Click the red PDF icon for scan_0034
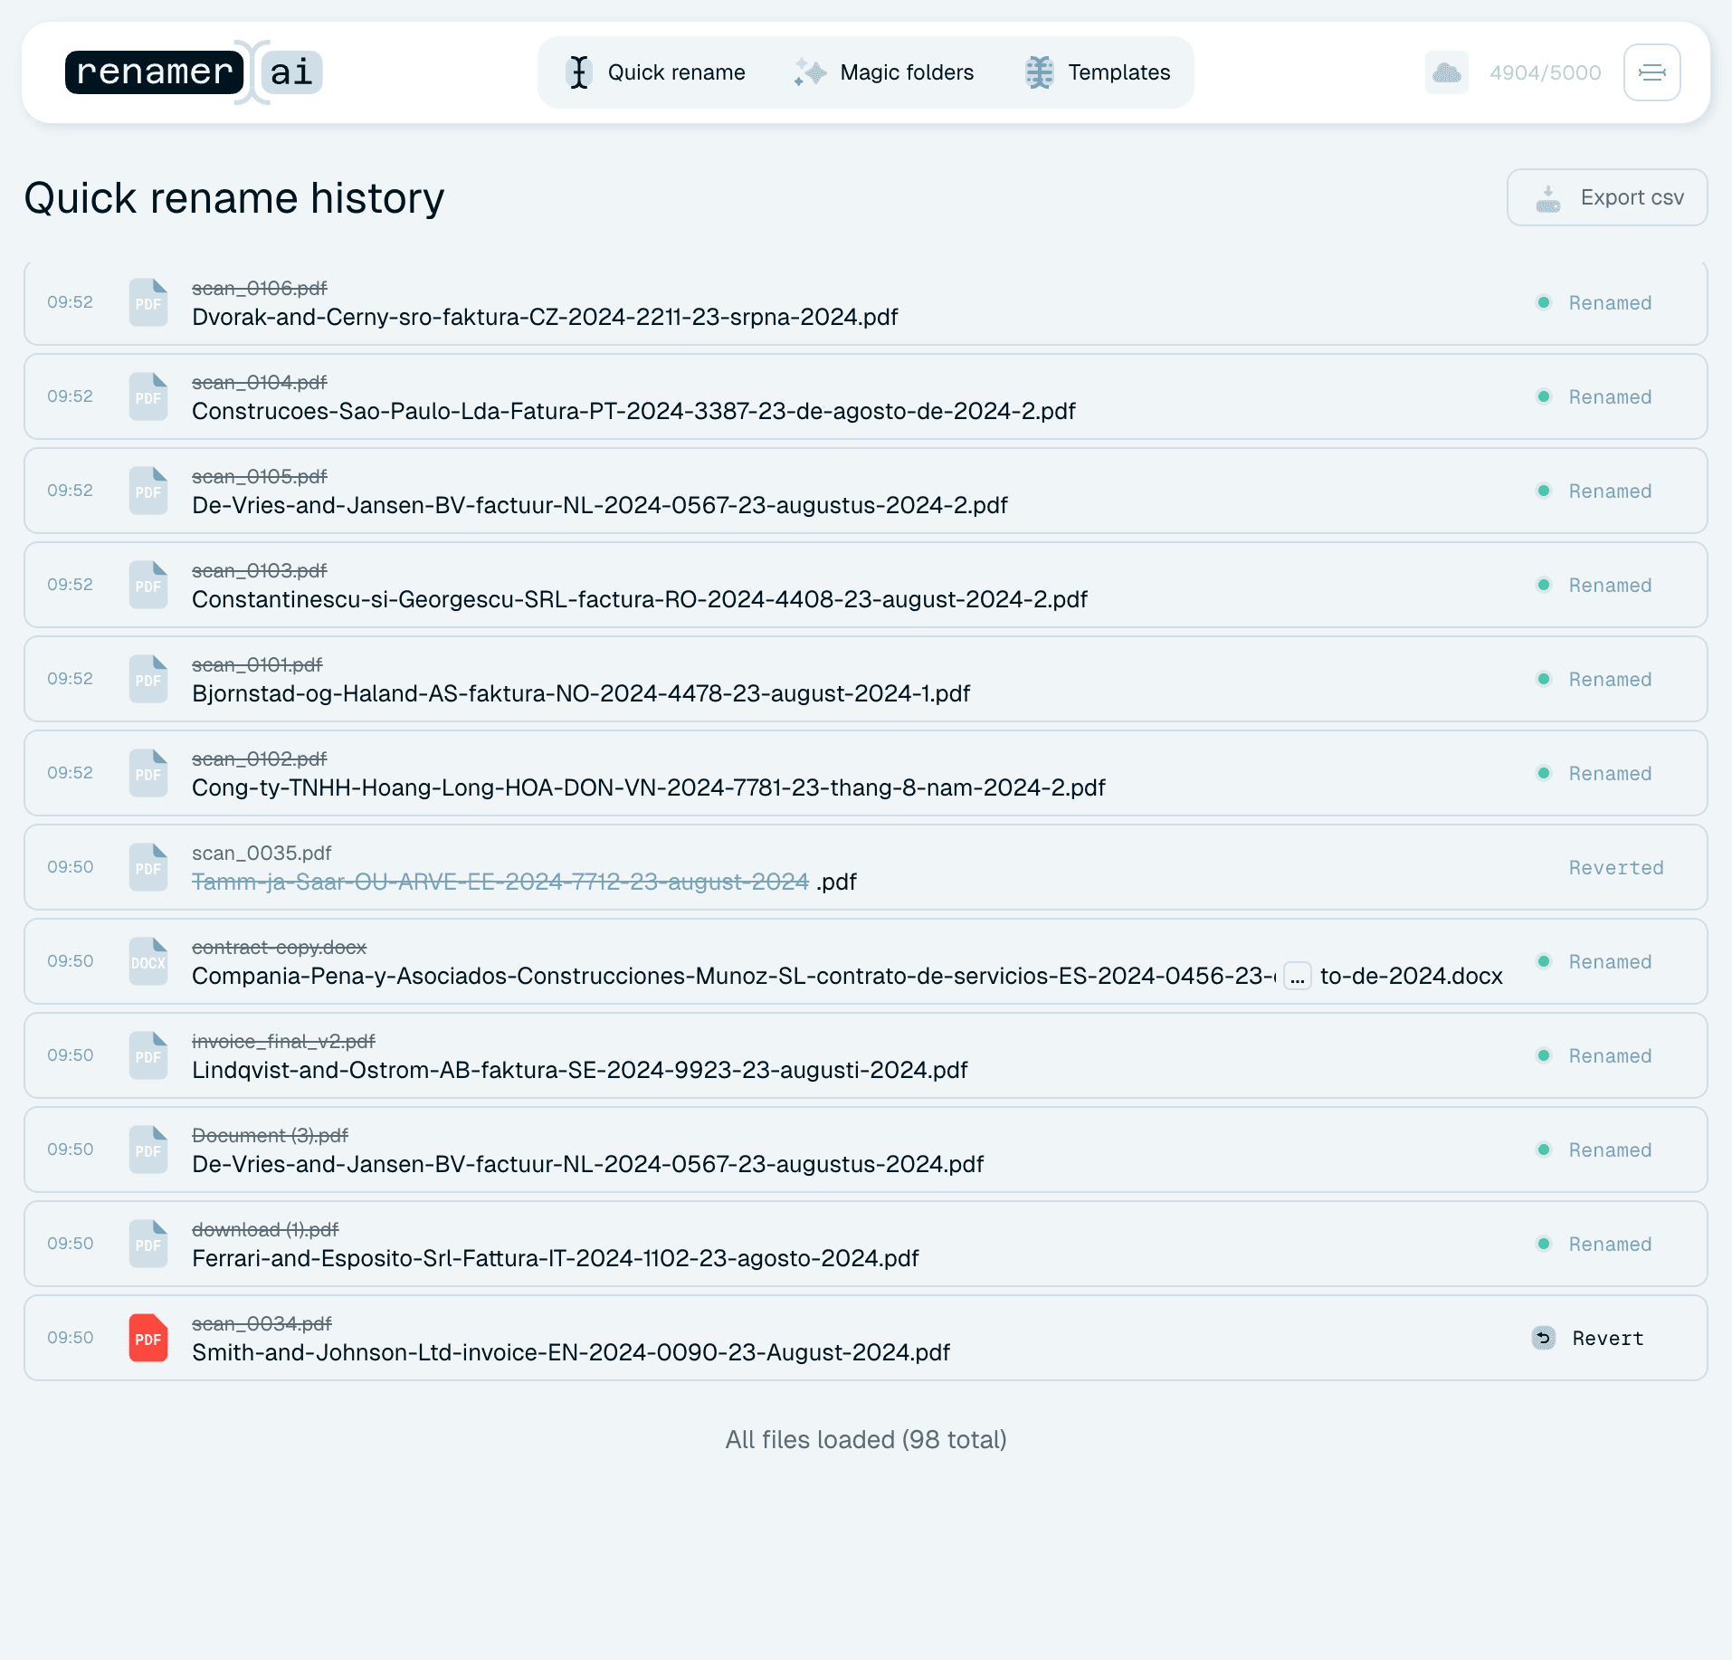Image resolution: width=1732 pixels, height=1660 pixels. (x=148, y=1338)
